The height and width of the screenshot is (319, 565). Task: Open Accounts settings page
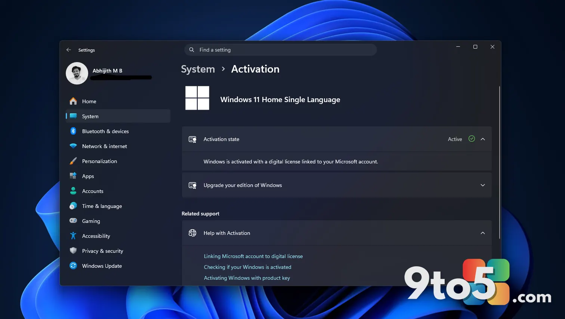click(x=118, y=191)
